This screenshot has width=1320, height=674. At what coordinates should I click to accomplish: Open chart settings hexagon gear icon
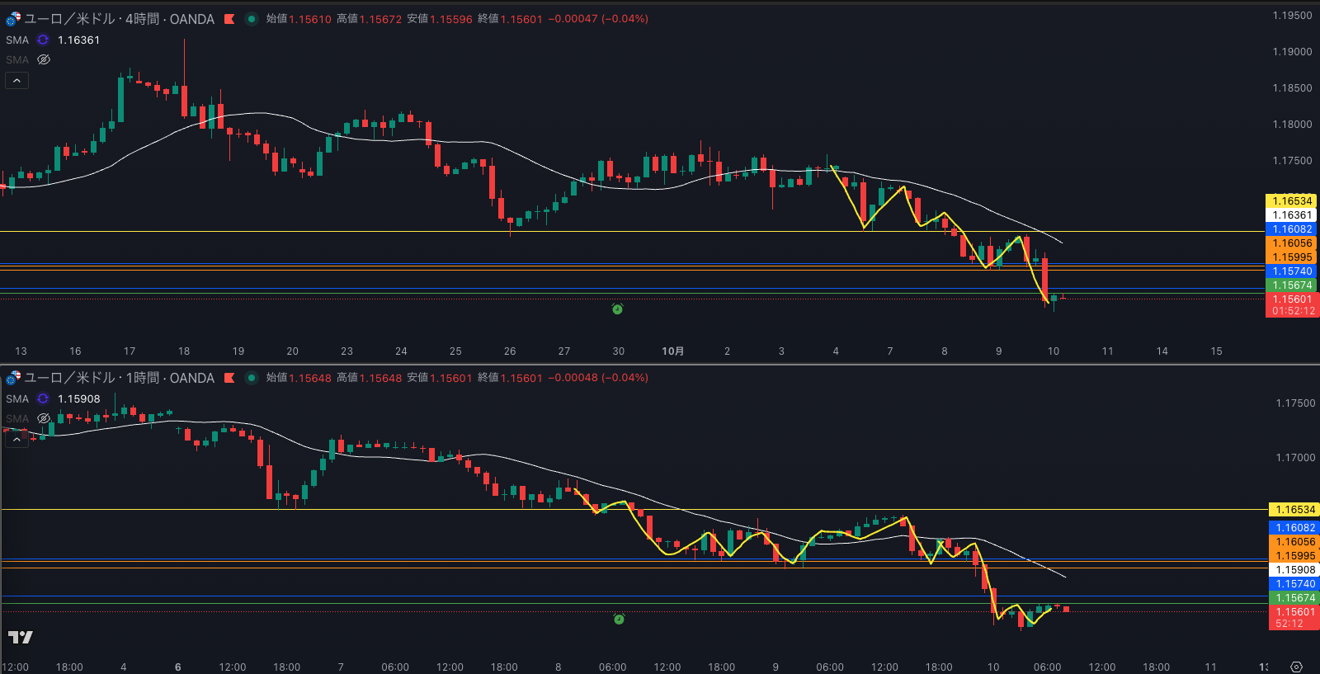tap(1296, 667)
